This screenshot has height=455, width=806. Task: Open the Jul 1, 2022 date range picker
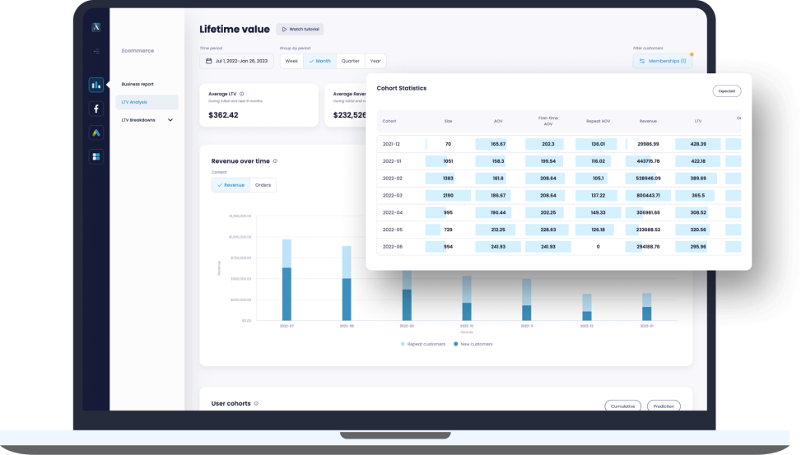(x=236, y=61)
